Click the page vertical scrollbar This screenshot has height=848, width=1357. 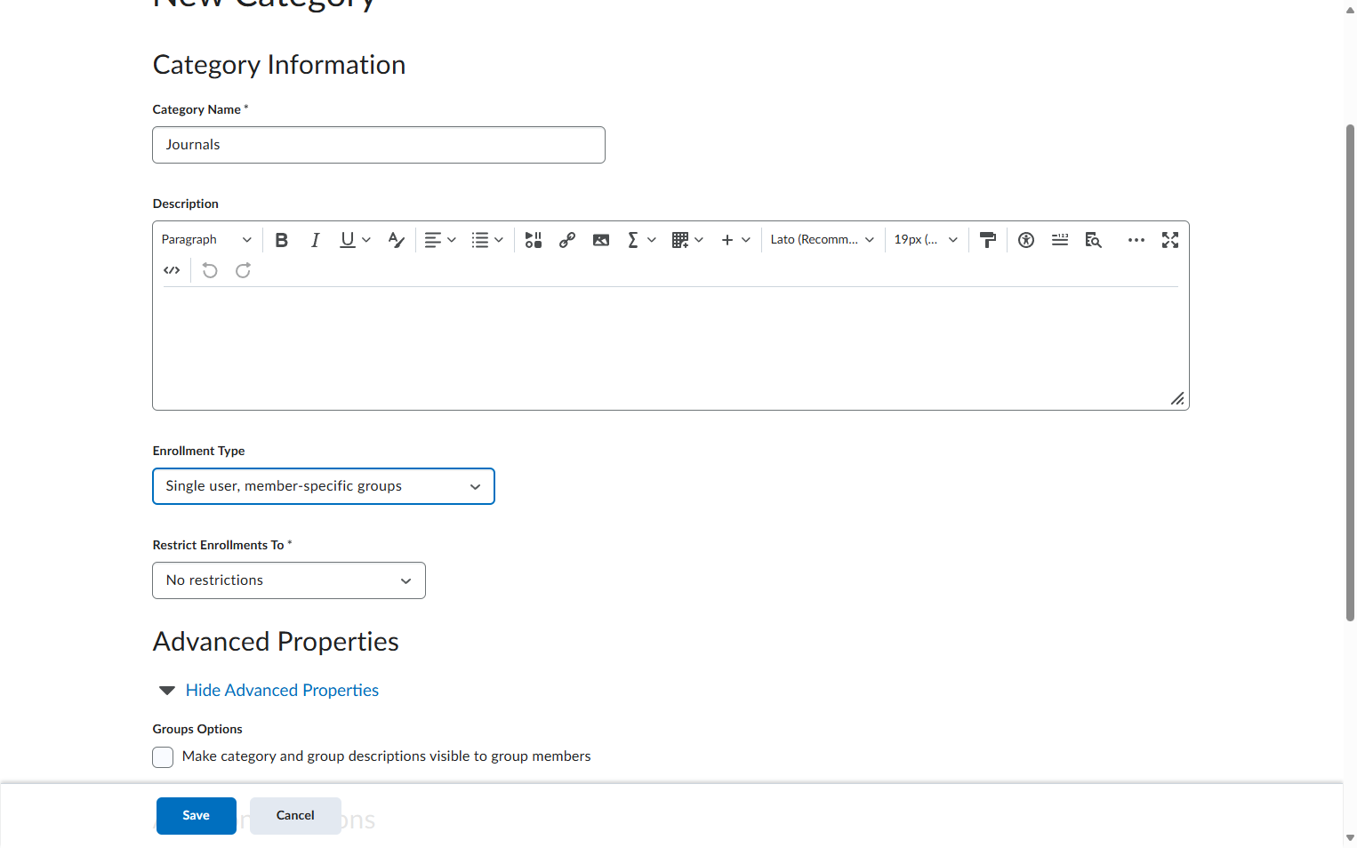point(1350,373)
